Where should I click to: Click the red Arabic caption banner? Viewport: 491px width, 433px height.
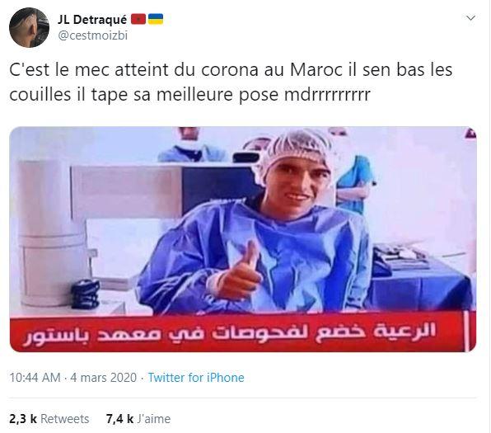pos(243,332)
